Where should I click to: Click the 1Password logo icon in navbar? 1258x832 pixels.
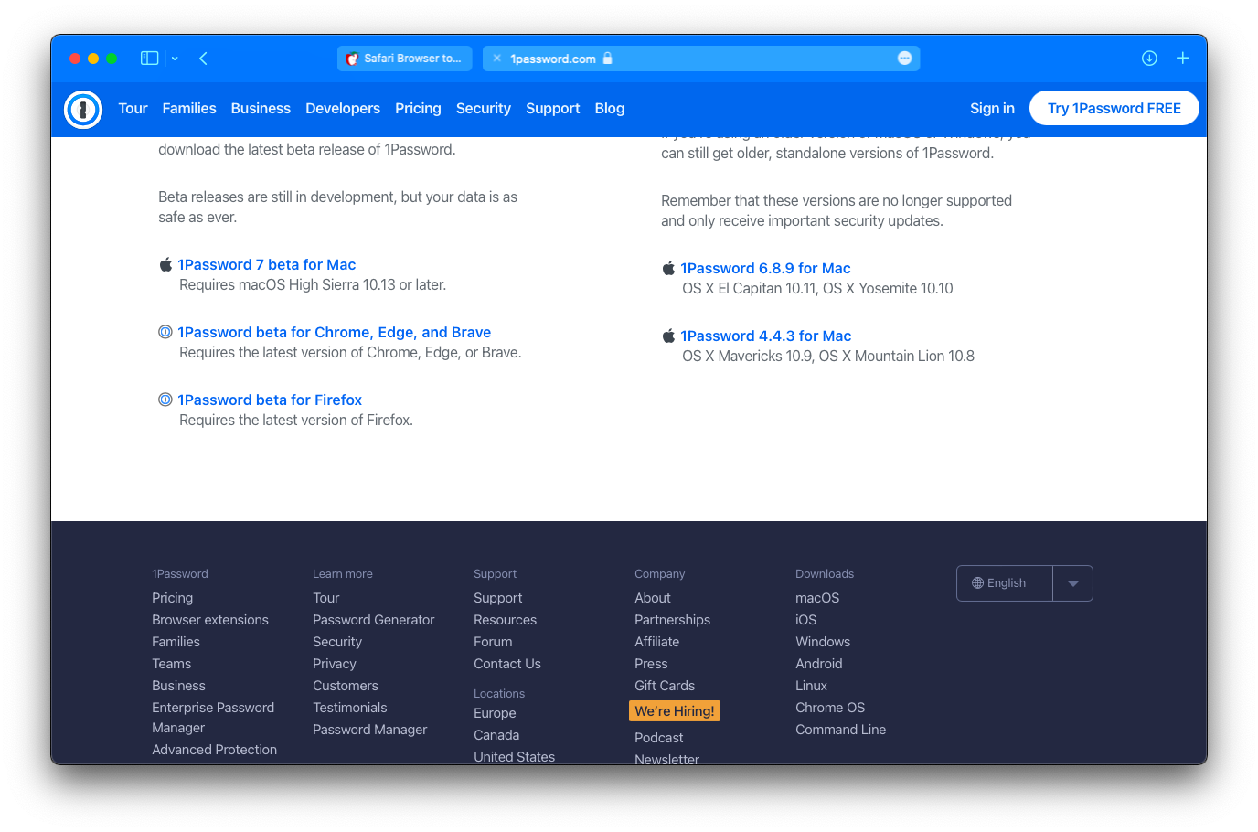coord(83,110)
